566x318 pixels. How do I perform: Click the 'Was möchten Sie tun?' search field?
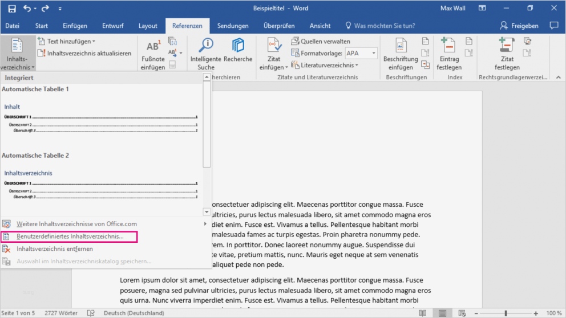(380, 26)
